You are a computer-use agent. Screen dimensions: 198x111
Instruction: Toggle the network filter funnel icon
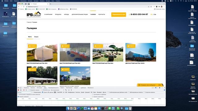24,90
